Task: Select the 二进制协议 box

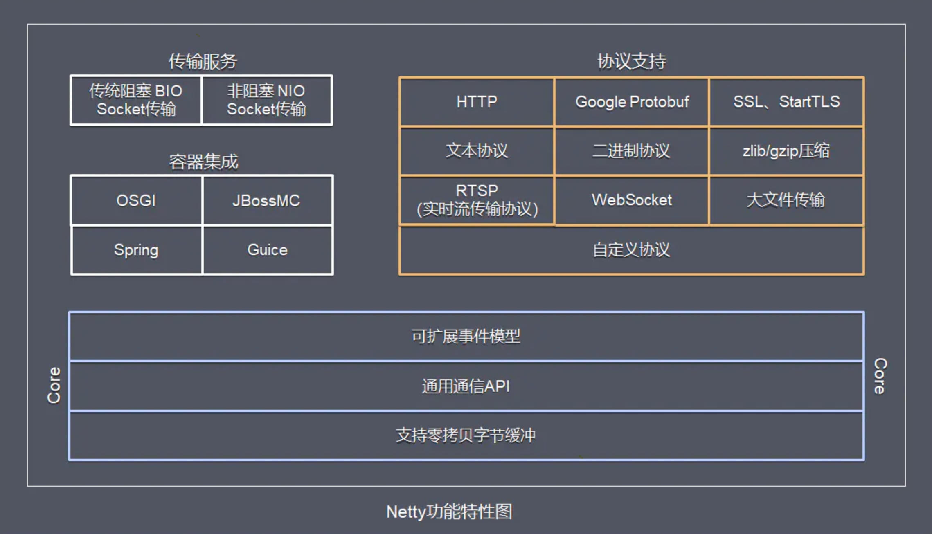Action: [x=632, y=151]
